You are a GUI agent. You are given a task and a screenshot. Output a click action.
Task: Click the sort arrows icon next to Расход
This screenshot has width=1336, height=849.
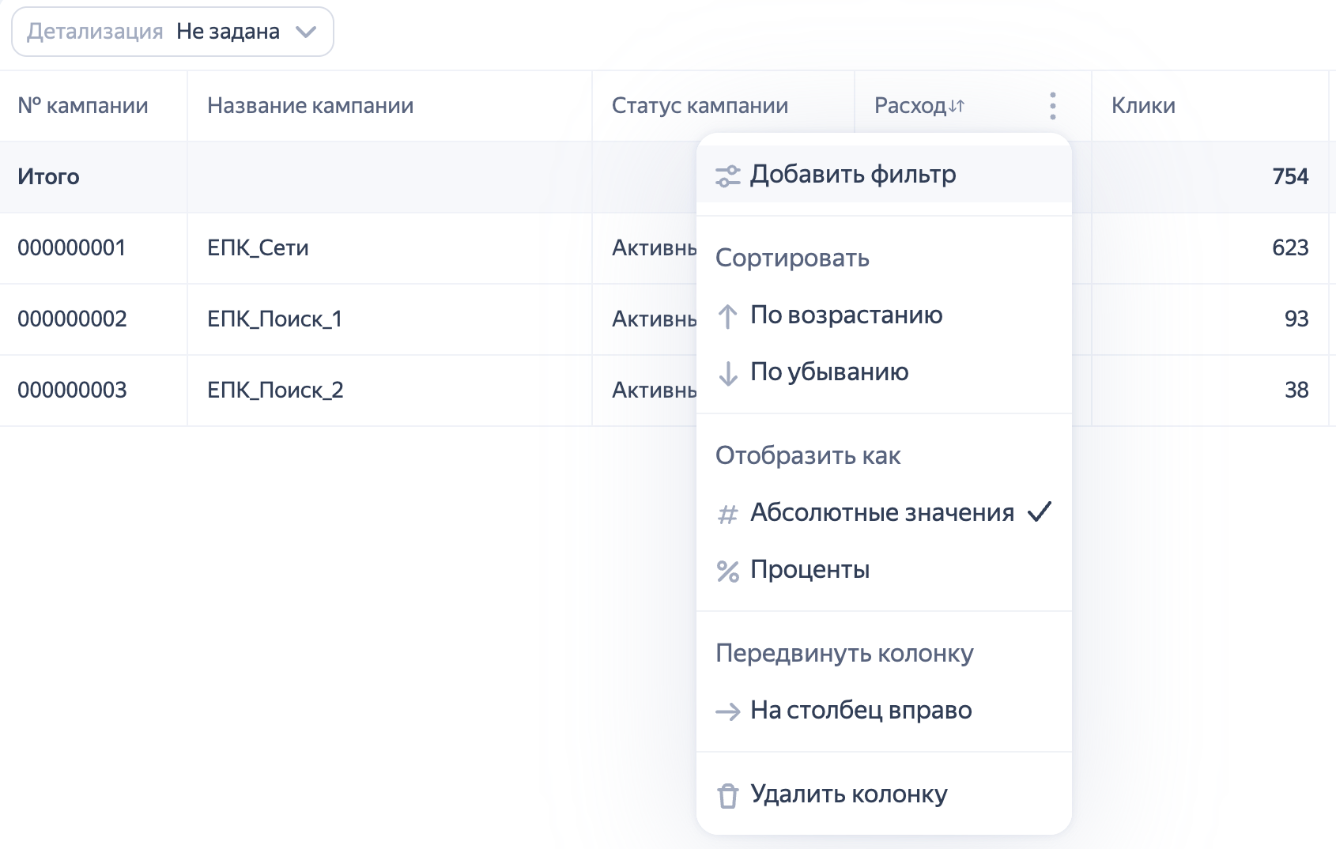(957, 106)
